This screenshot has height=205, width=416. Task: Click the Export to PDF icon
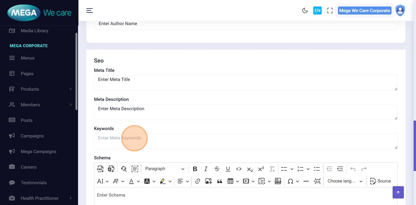100,169
